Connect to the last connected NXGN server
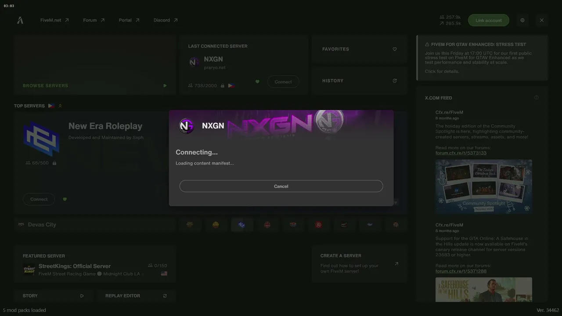This screenshot has width=562, height=316. (283, 82)
